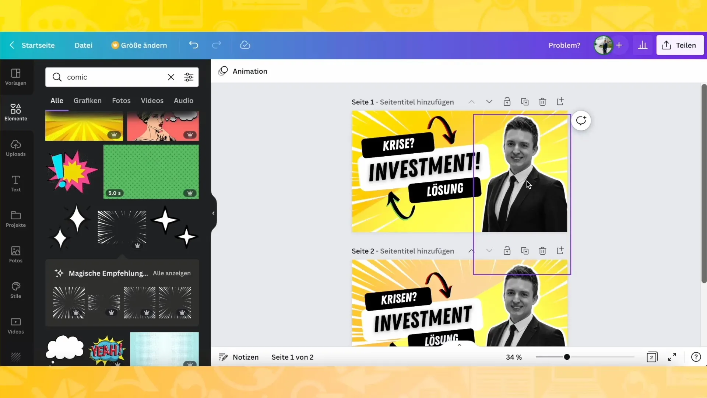Click the Animation tool icon
This screenshot has width=707, height=398.
click(x=224, y=70)
